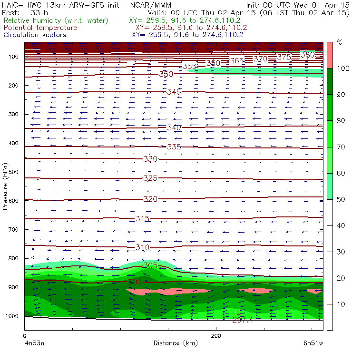Screen dimensions: 352x352
Task: Click the '325' contour label
Action: [151, 178]
